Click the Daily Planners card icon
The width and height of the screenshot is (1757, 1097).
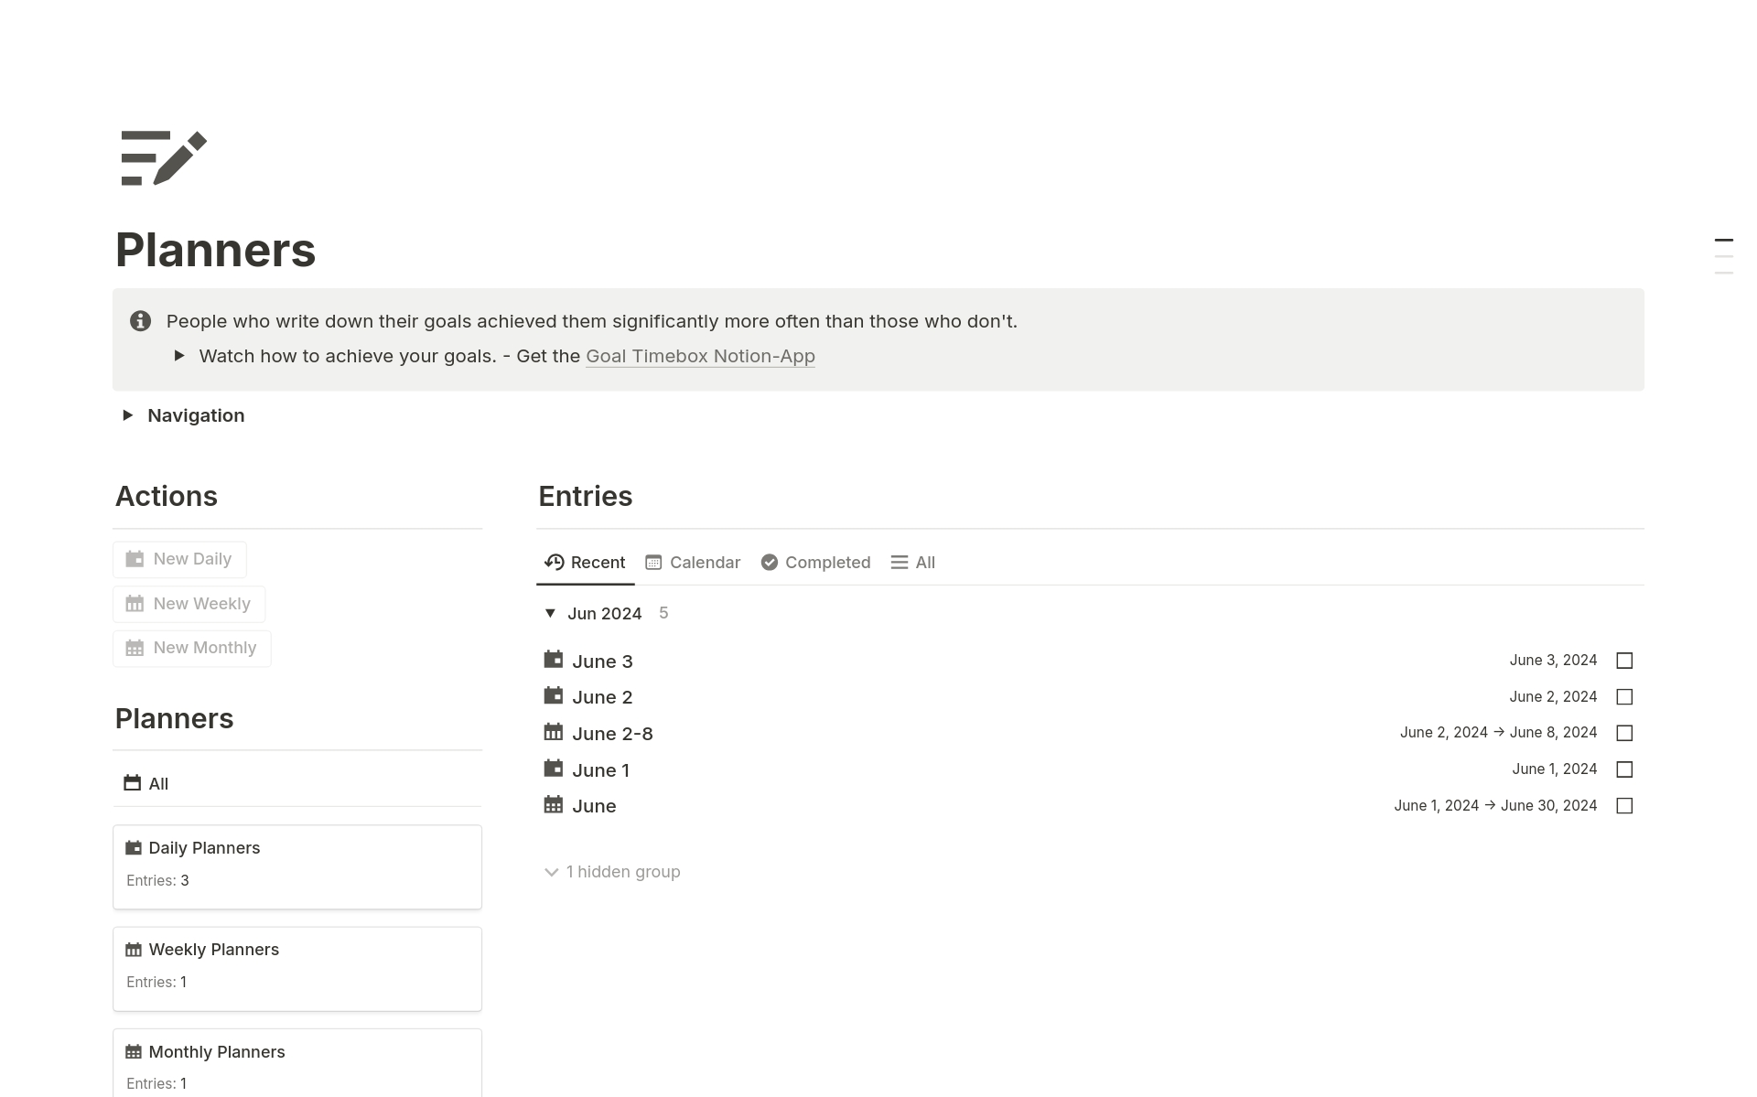[134, 848]
